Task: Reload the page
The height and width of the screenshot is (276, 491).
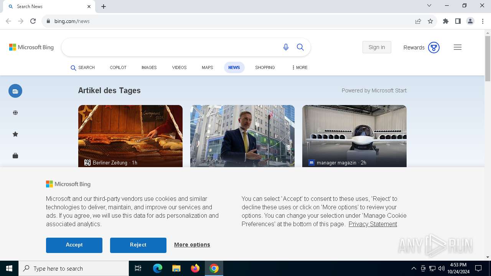Action: tap(33, 21)
